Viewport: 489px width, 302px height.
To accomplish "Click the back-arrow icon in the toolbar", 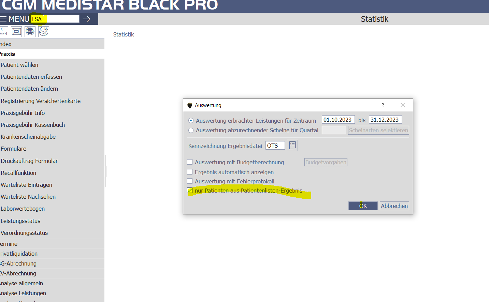I will (x=3, y=31).
